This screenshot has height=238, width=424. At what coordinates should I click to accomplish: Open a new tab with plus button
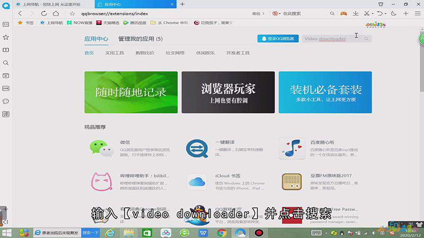coord(182,4)
